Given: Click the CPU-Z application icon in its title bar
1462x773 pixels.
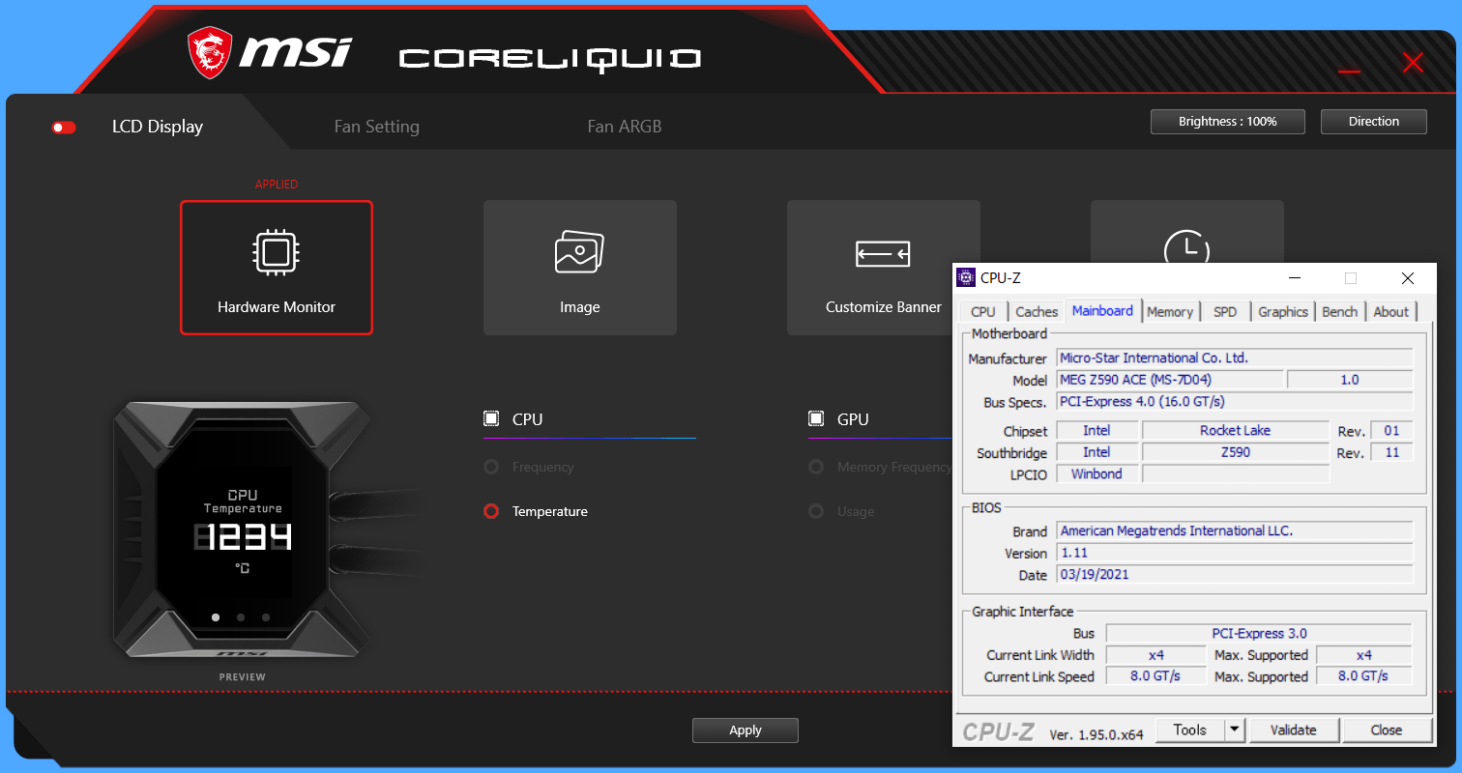Looking at the screenshot, I should pyautogui.click(x=966, y=278).
